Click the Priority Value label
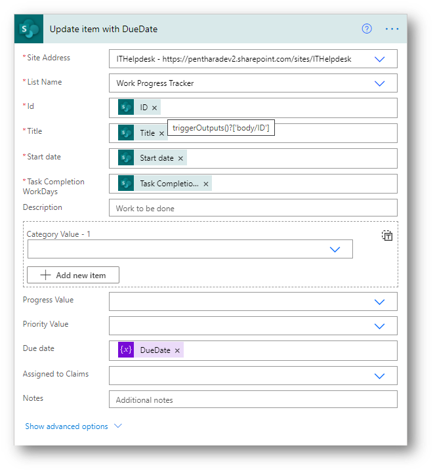Screen dimensions: 435x473 45,324
